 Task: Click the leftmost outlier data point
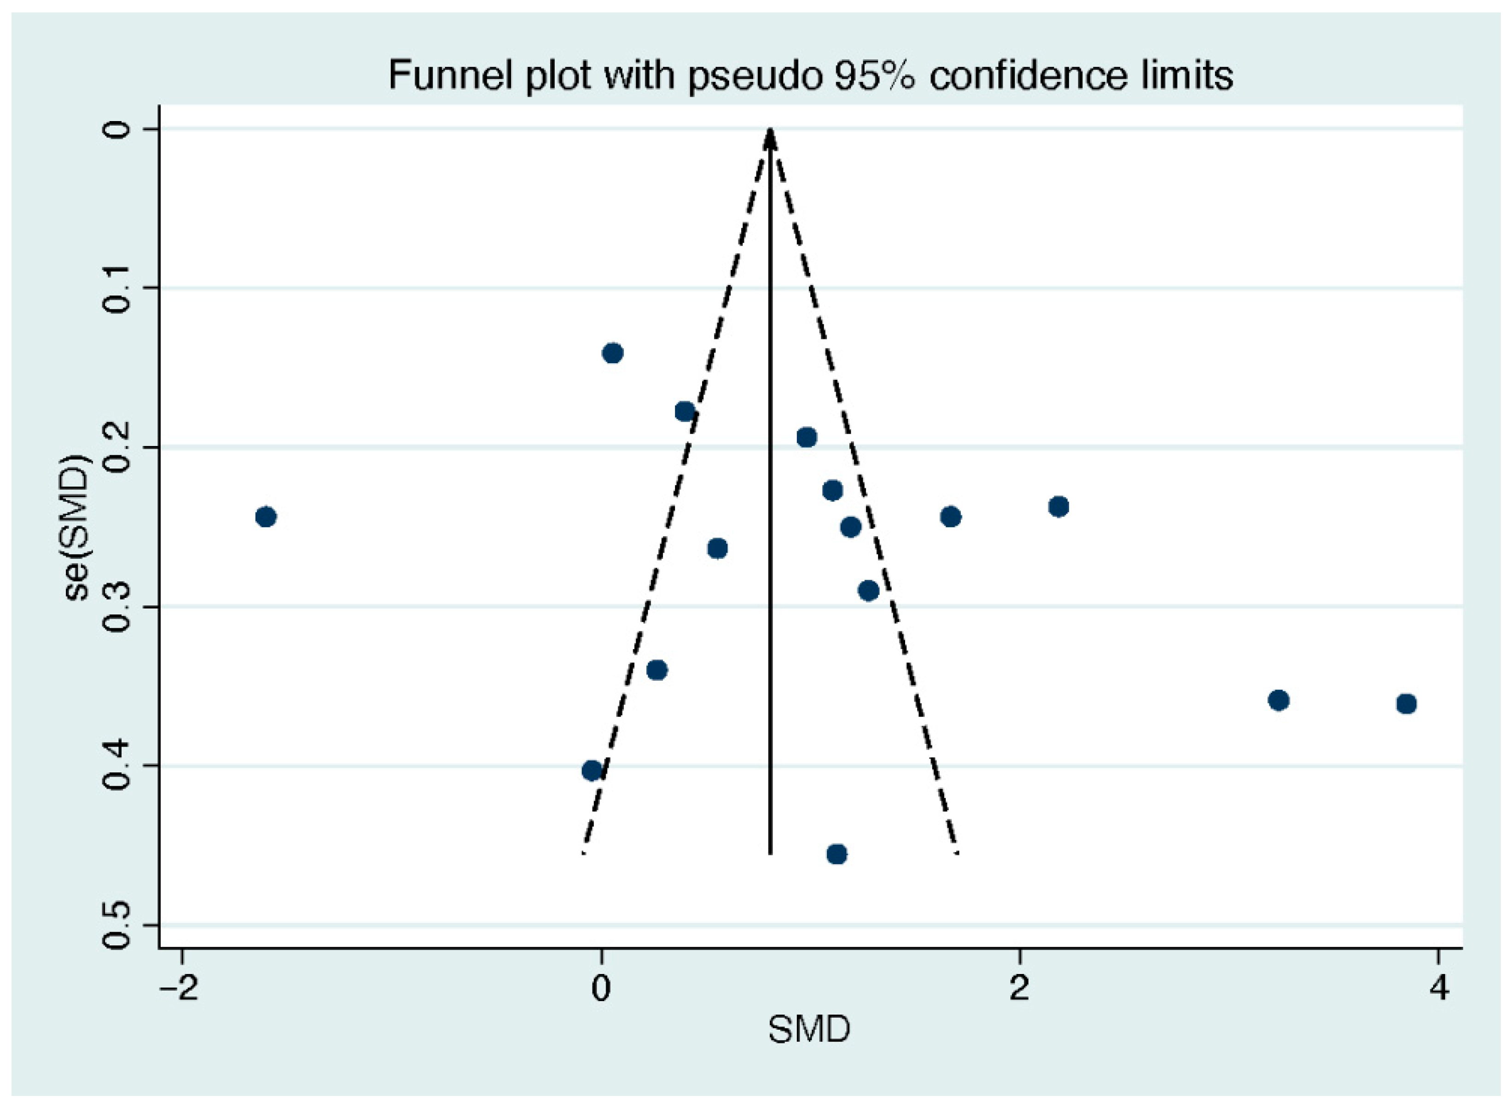266,516
